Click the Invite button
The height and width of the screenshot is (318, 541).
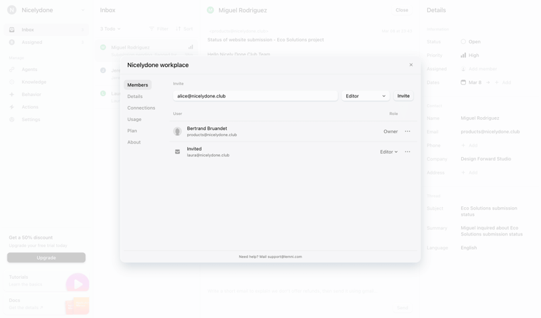tap(403, 96)
